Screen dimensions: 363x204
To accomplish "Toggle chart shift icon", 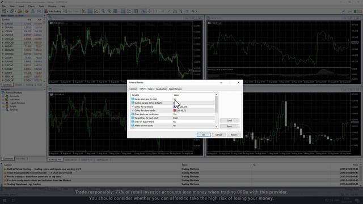I will [129, 11].
